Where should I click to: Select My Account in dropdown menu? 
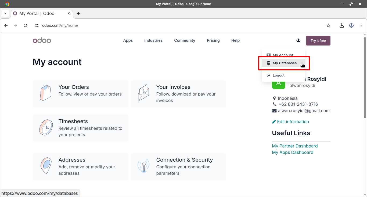pos(283,55)
